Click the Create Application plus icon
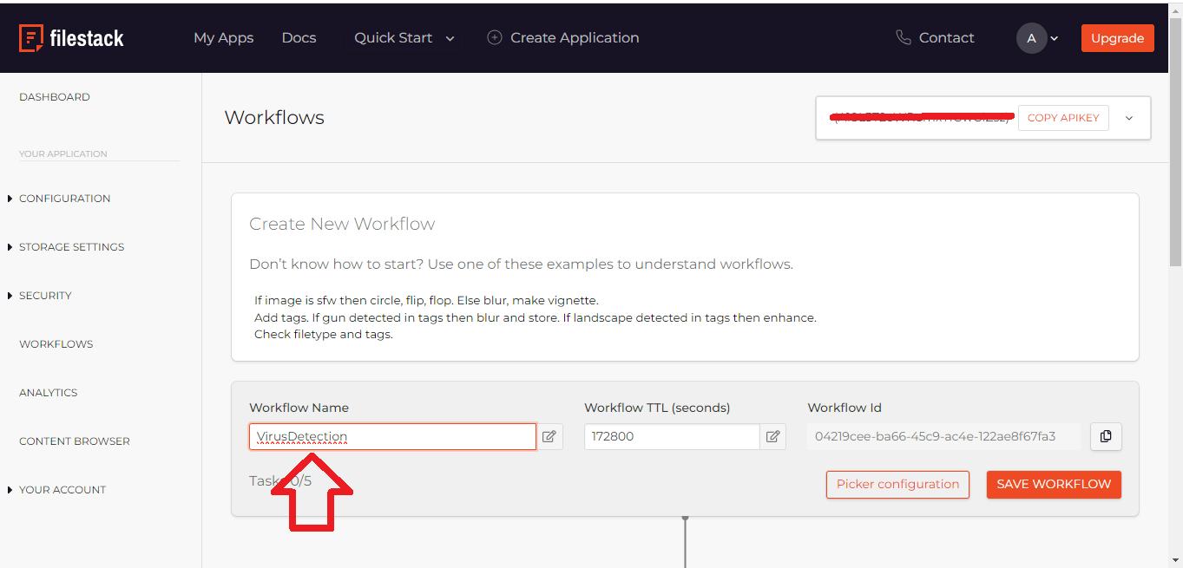 (x=494, y=37)
